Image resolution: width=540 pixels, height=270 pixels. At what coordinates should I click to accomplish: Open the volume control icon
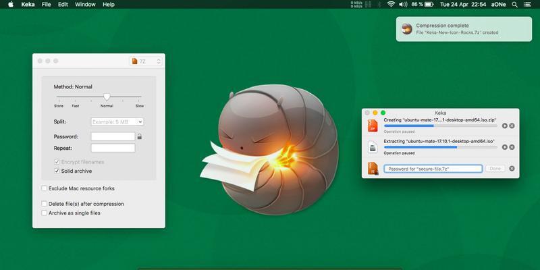pos(403,5)
